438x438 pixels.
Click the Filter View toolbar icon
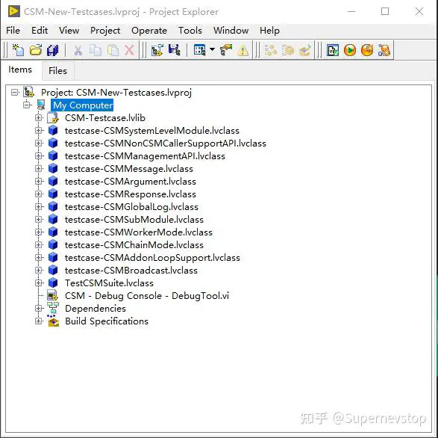point(200,50)
